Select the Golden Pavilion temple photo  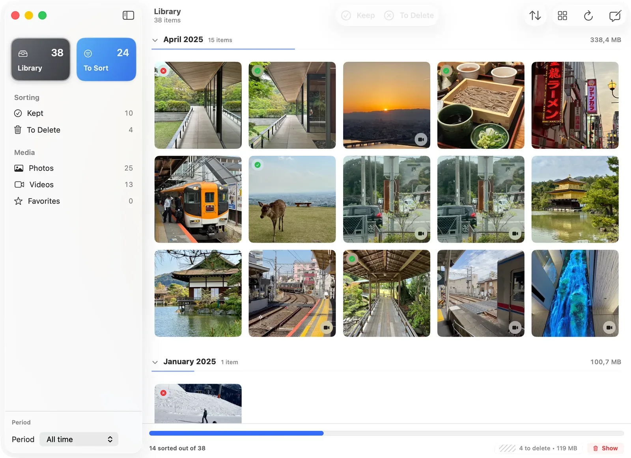pos(575,199)
